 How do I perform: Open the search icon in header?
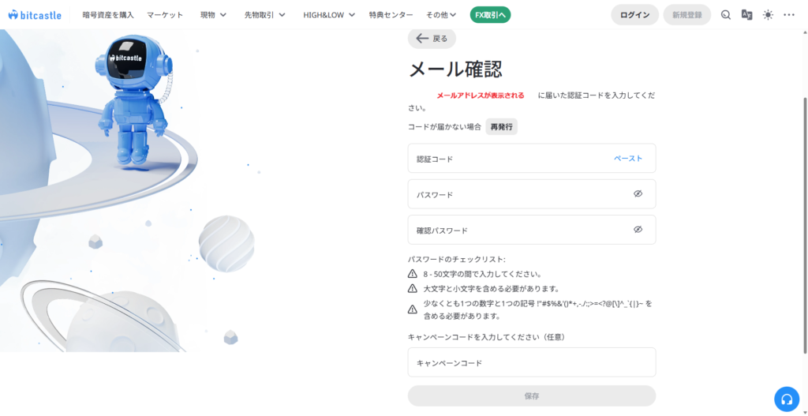click(x=726, y=15)
